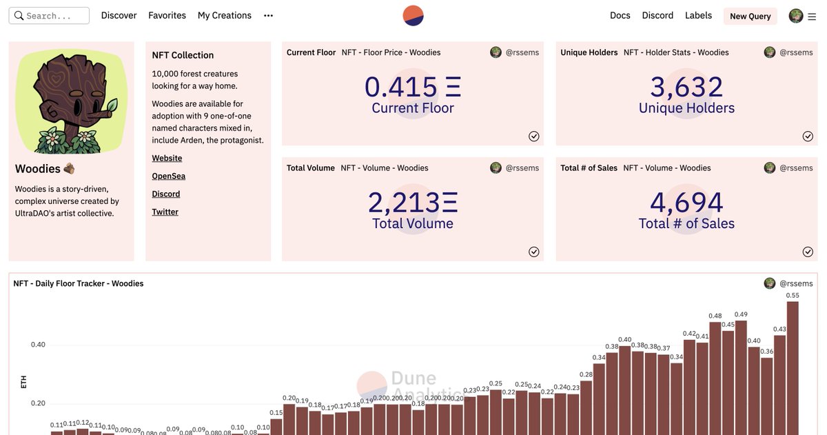Open the Woodies OpenSea link

click(169, 176)
